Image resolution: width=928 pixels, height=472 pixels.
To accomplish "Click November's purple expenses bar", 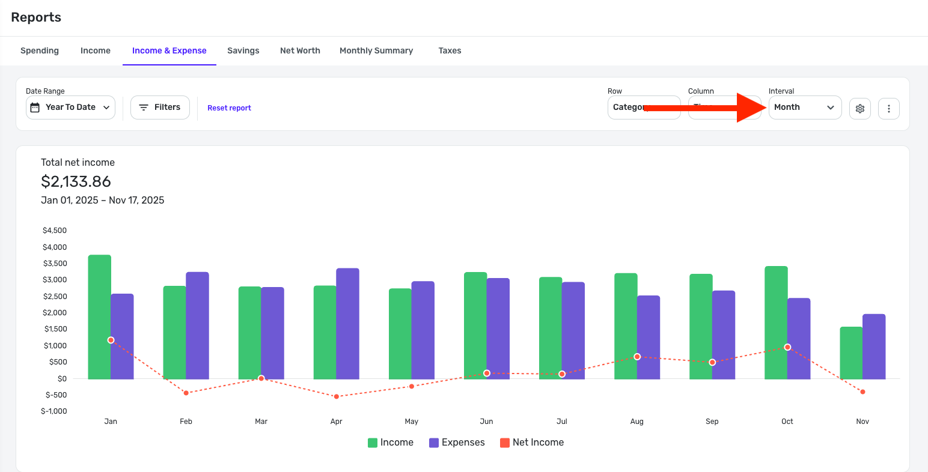I will [874, 346].
